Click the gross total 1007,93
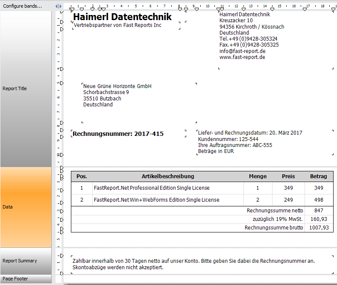This screenshot has height=285, width=337. [x=319, y=228]
